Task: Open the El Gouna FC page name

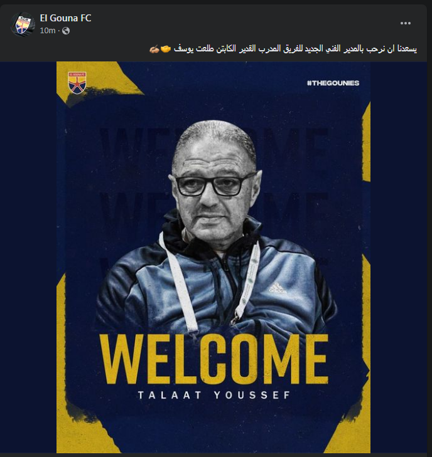Action: click(x=65, y=18)
